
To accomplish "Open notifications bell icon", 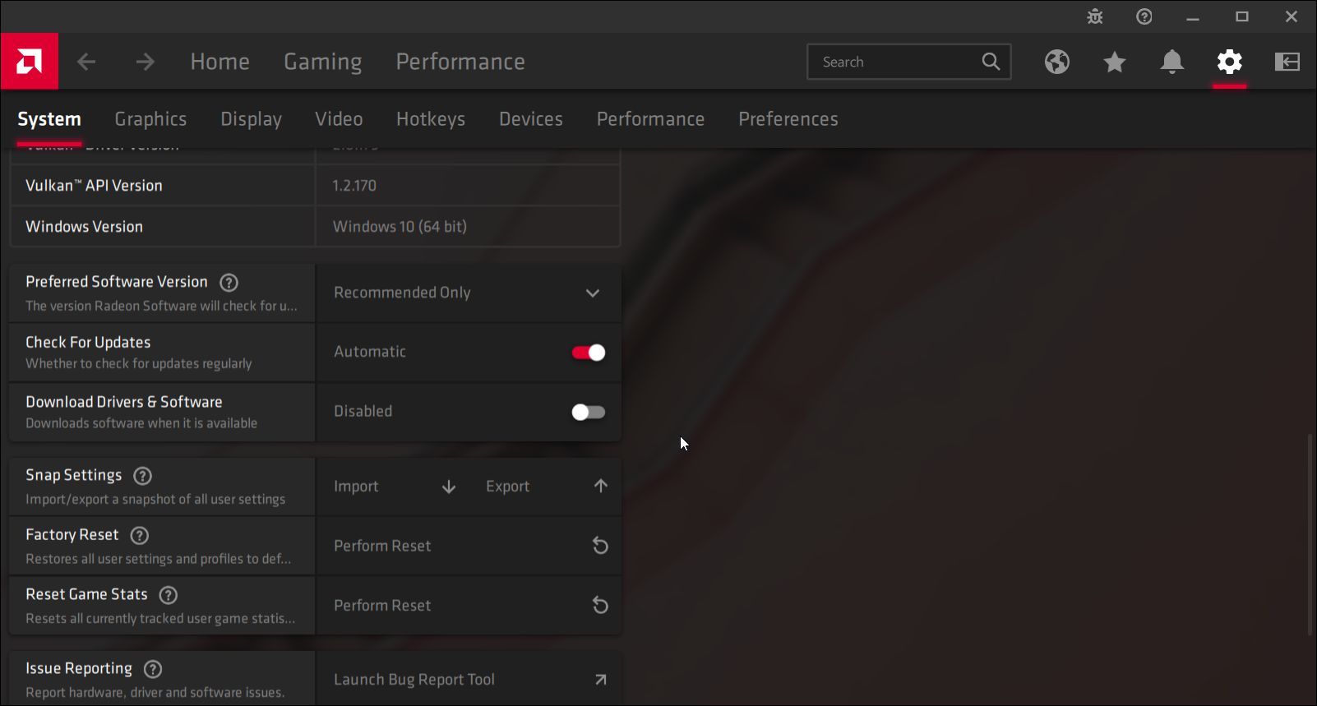I will pyautogui.click(x=1171, y=62).
